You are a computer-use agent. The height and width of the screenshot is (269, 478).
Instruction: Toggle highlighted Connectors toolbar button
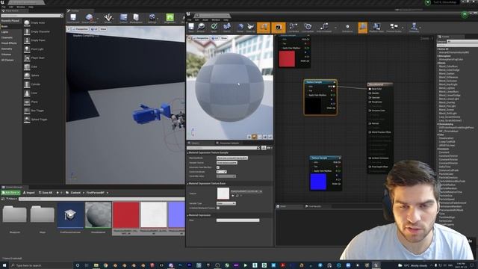[264, 28]
